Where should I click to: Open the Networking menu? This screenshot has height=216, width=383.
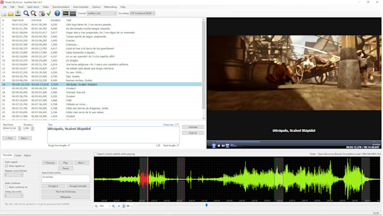110,7
